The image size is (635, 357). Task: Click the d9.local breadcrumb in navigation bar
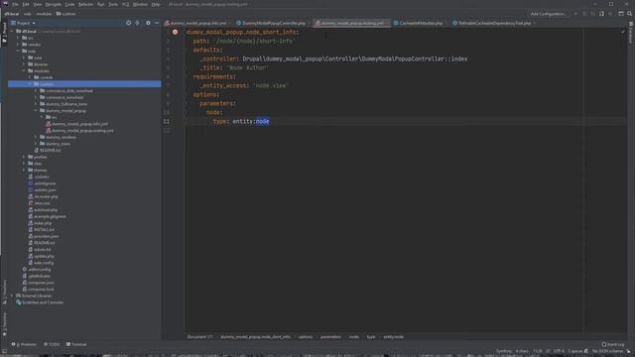[x=11, y=13]
